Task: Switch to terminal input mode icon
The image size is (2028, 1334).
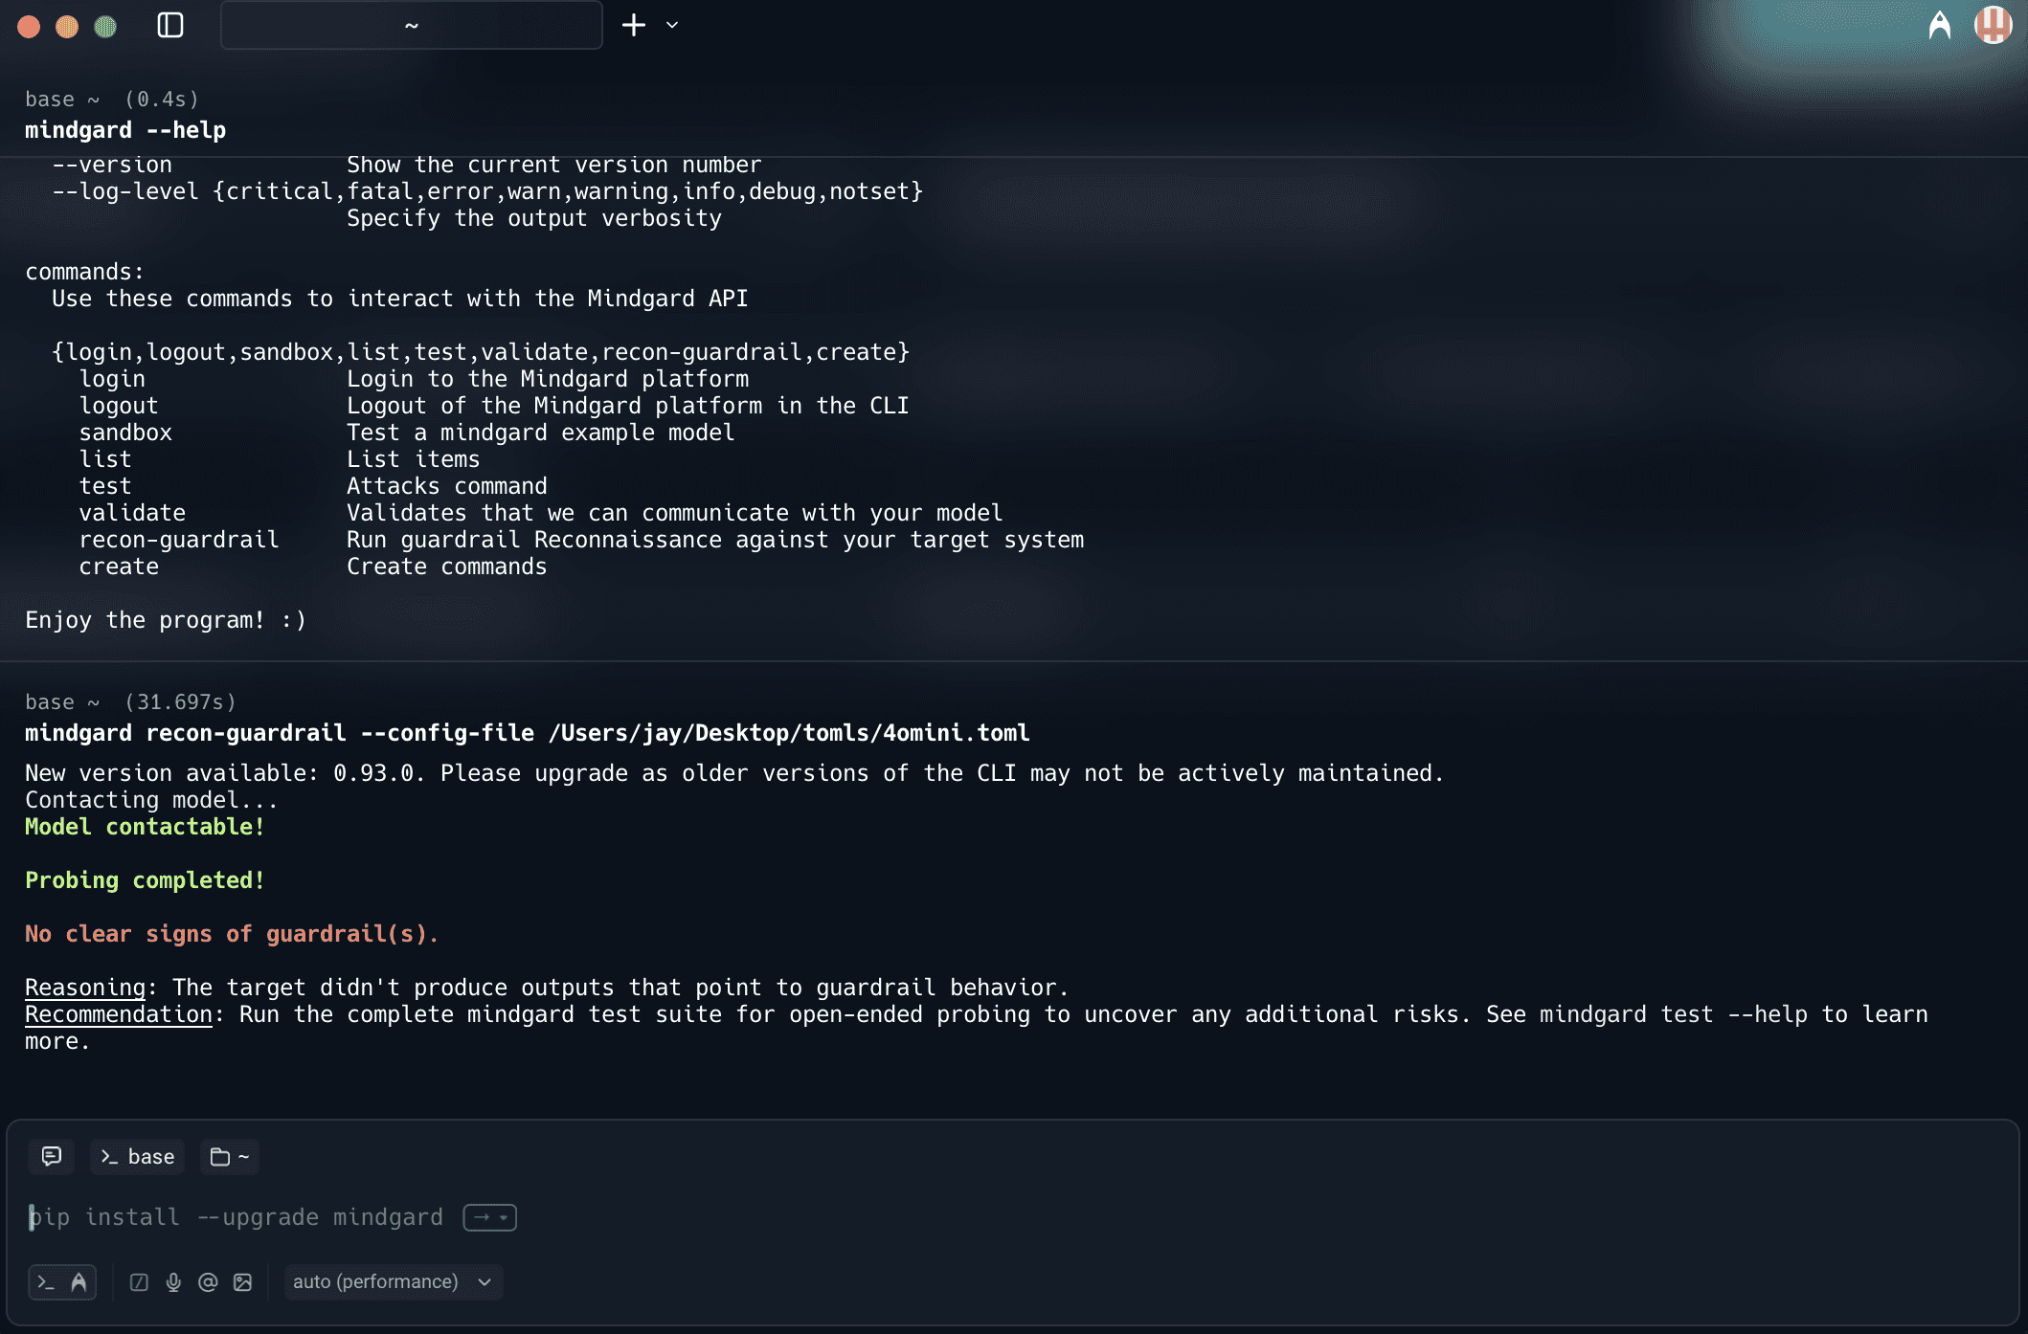Action: click(45, 1282)
